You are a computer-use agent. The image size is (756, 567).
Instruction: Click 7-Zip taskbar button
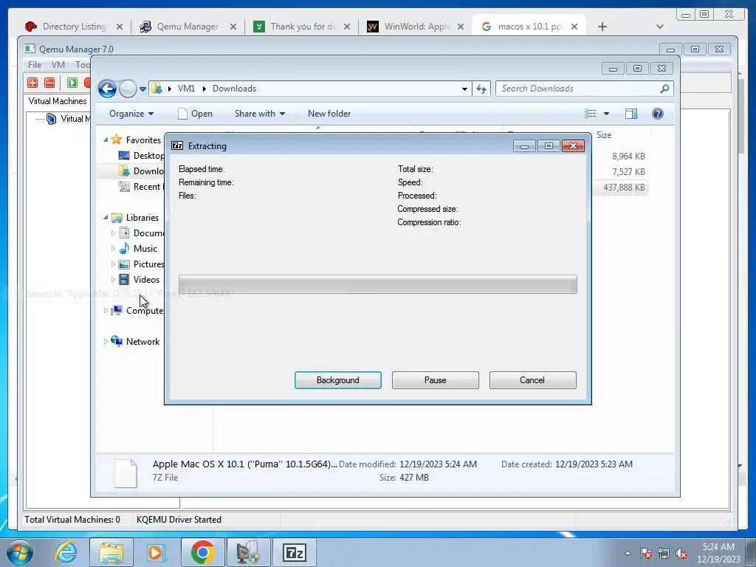294,552
